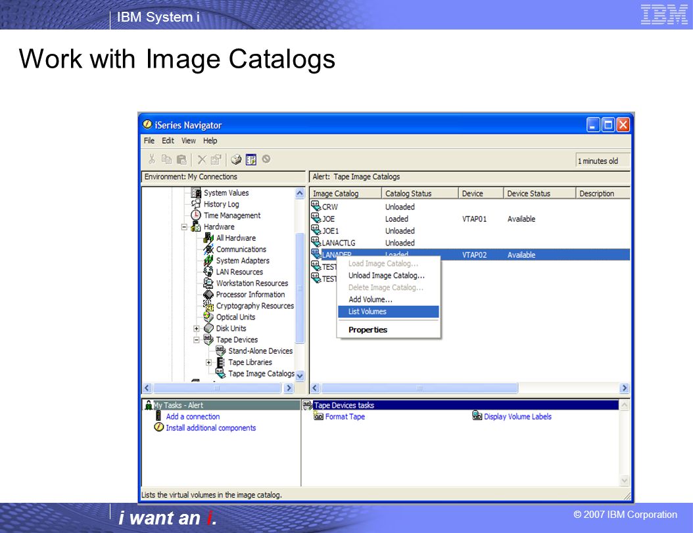Click VTAP02 device cell in highlighted row
This screenshot has height=533, width=693.
[x=474, y=255]
